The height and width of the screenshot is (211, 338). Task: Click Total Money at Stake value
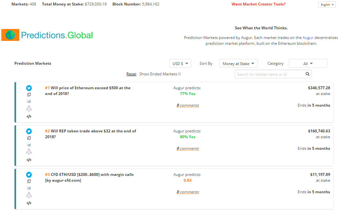coord(96,4)
